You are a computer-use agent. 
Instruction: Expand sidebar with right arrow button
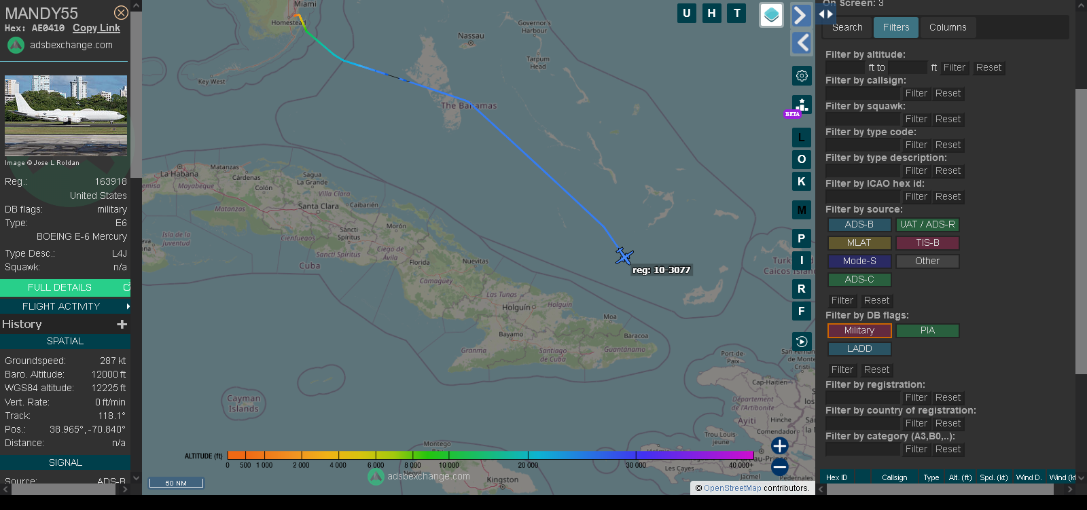tap(802, 15)
